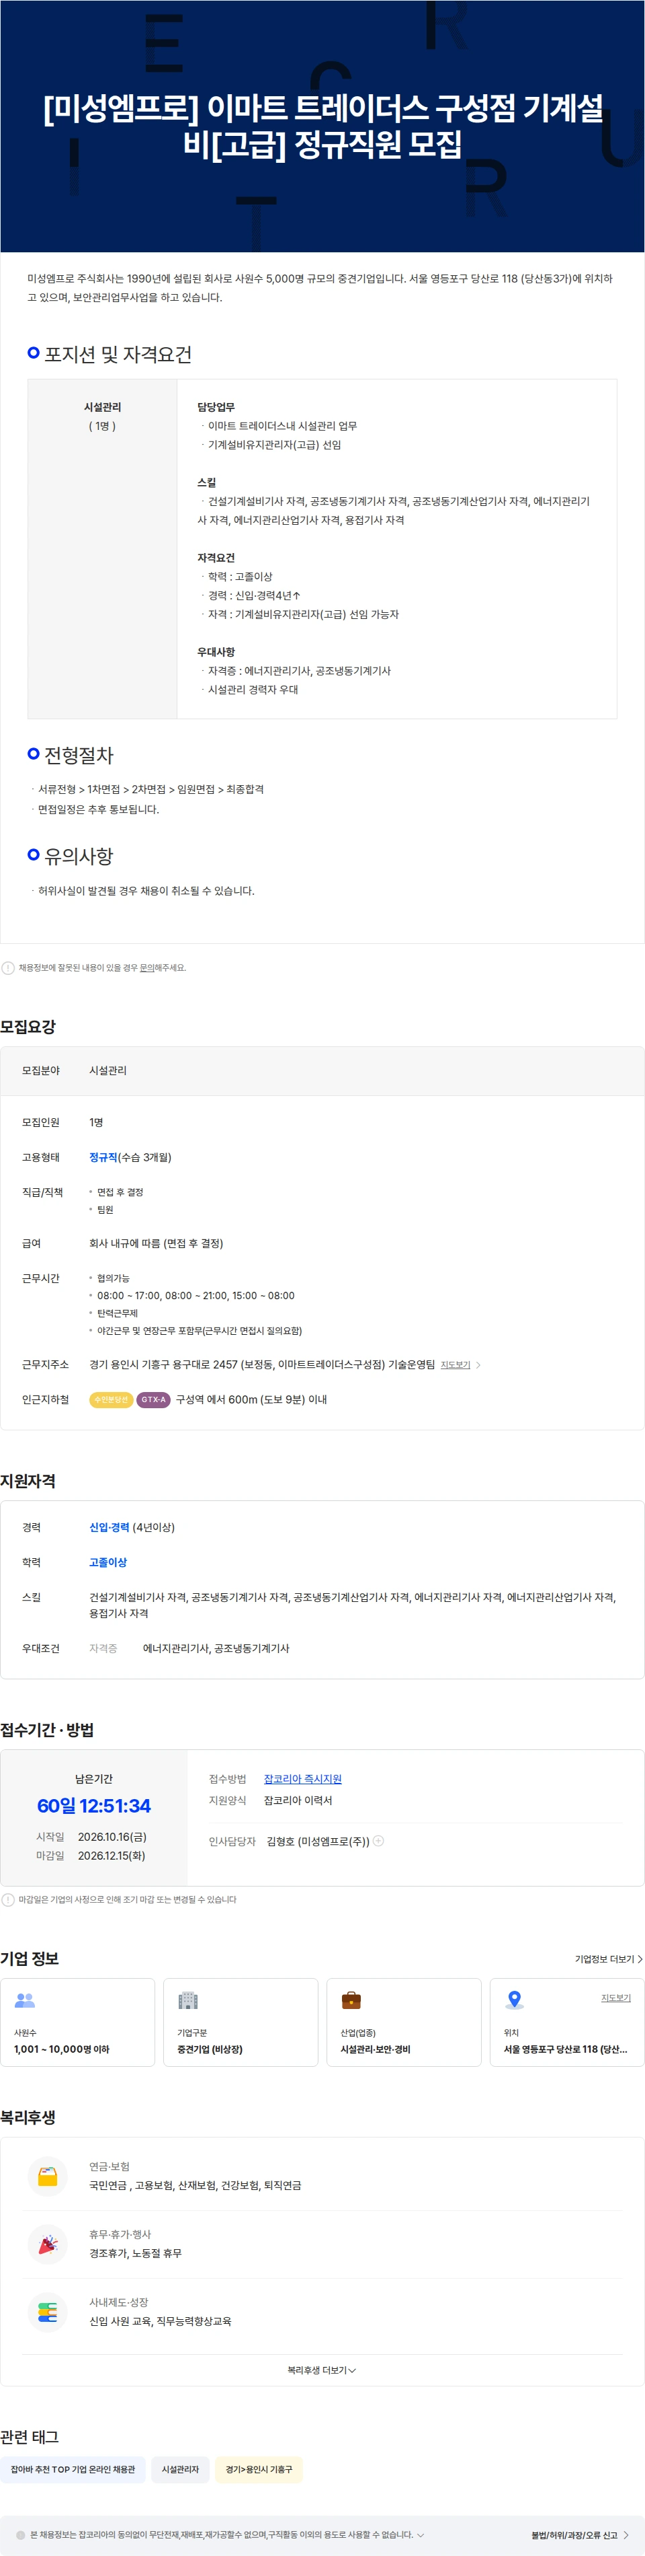645x2556 pixels.
Task: Click the 기업구분 building icon
Action: [187, 2000]
